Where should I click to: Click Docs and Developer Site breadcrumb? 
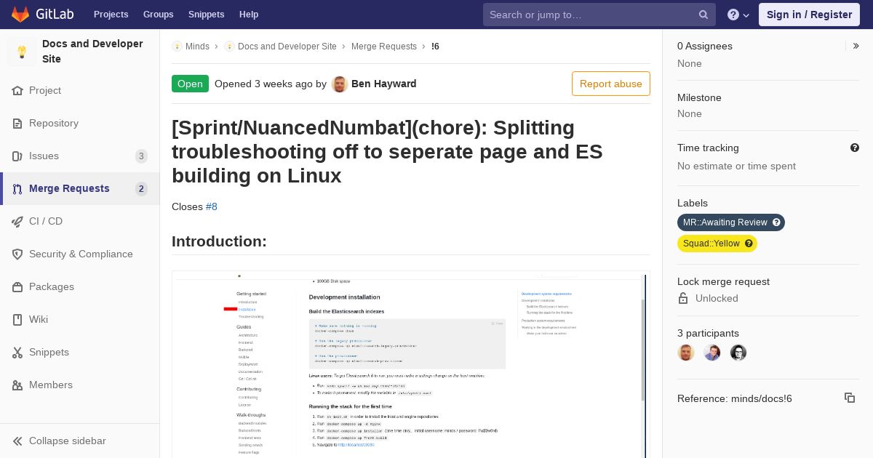point(287,47)
